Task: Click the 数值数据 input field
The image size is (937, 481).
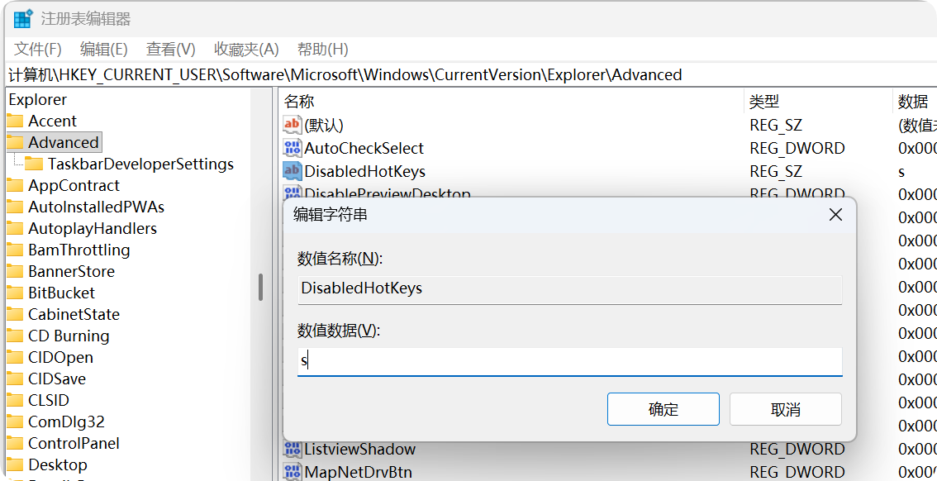Action: point(569,361)
